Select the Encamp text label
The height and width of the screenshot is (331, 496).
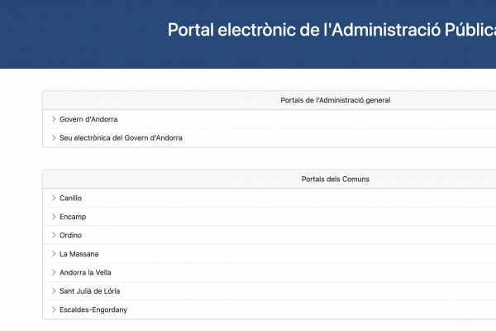pyautogui.click(x=73, y=217)
